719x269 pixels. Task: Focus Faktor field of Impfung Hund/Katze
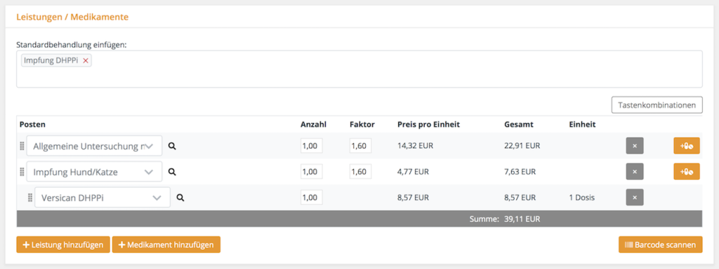click(x=360, y=171)
